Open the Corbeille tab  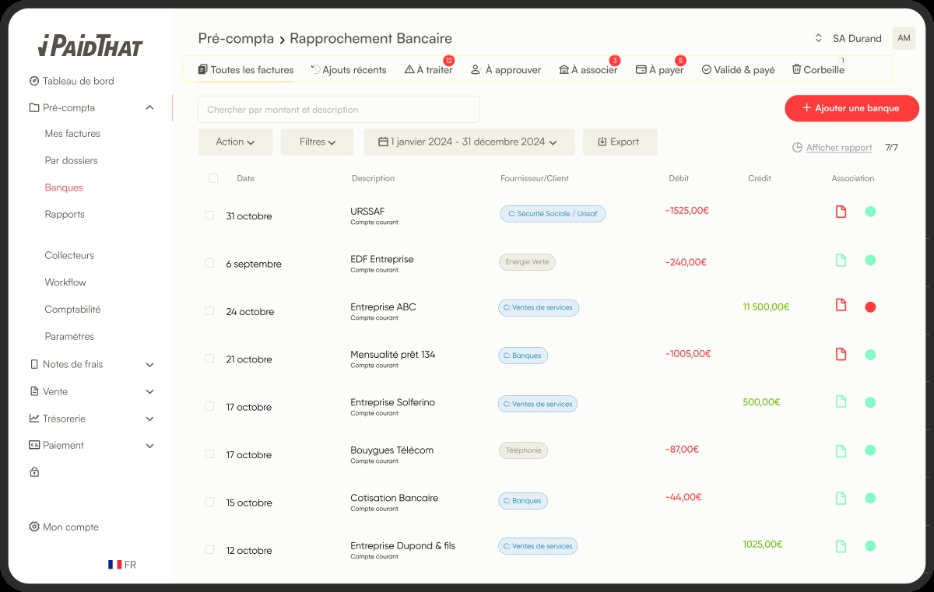coord(818,70)
